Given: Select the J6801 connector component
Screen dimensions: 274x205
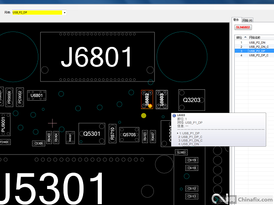Looking at the screenshot, I should 97,57.
